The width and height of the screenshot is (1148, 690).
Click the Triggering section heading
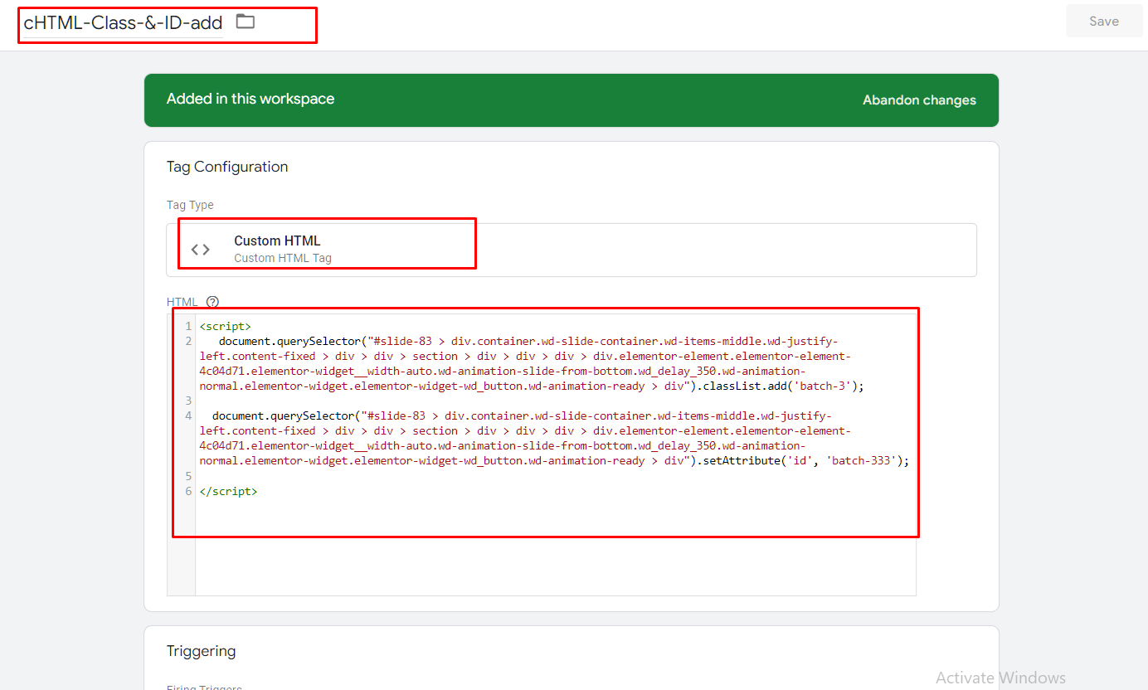[x=201, y=651]
